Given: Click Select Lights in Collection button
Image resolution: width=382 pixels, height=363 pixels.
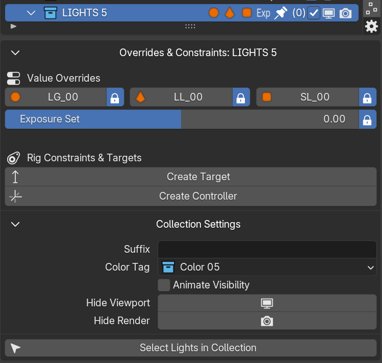Looking at the screenshot, I should click(191, 348).
